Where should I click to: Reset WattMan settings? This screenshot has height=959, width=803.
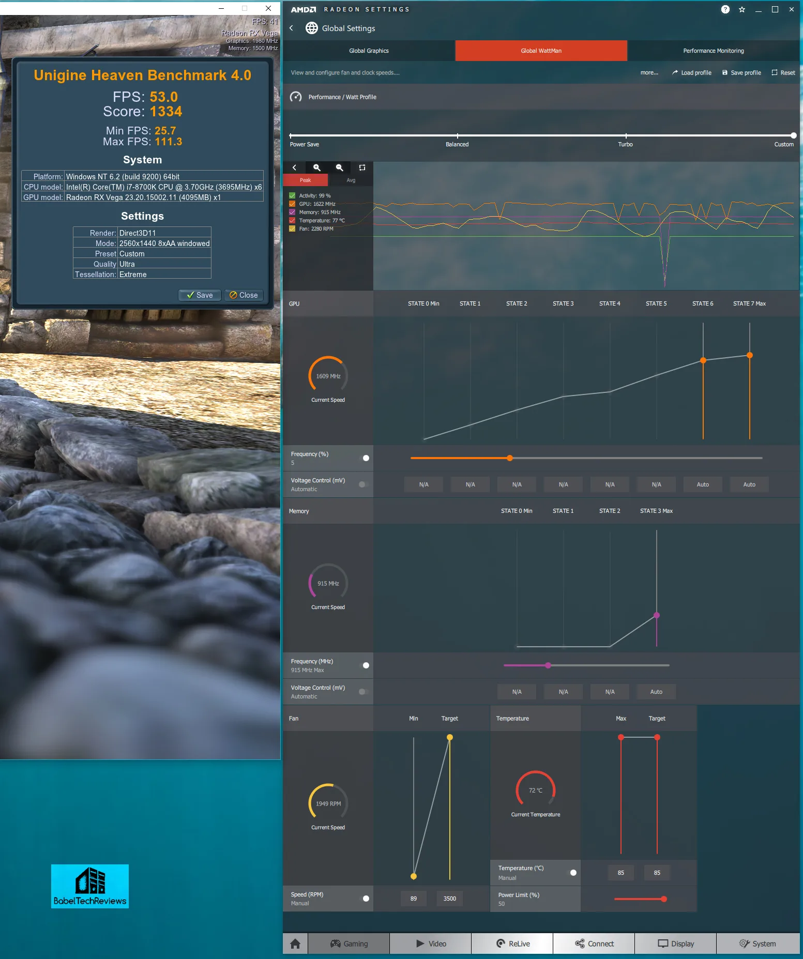click(x=783, y=72)
